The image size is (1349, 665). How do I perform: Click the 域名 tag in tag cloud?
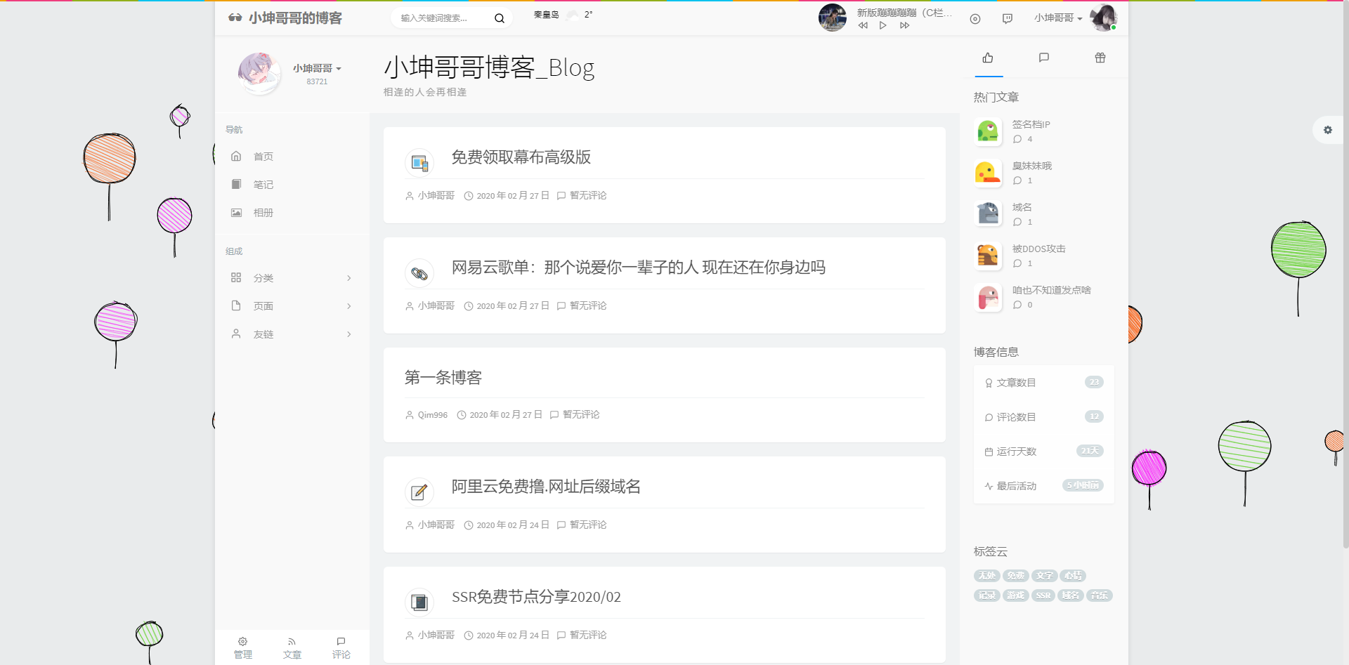[1071, 595]
